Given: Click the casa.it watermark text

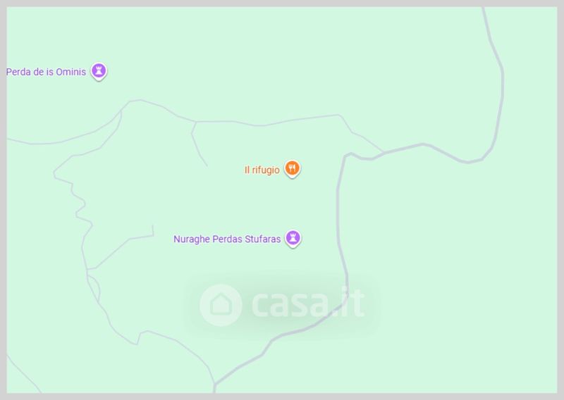Looking at the screenshot, I should coord(308,304).
